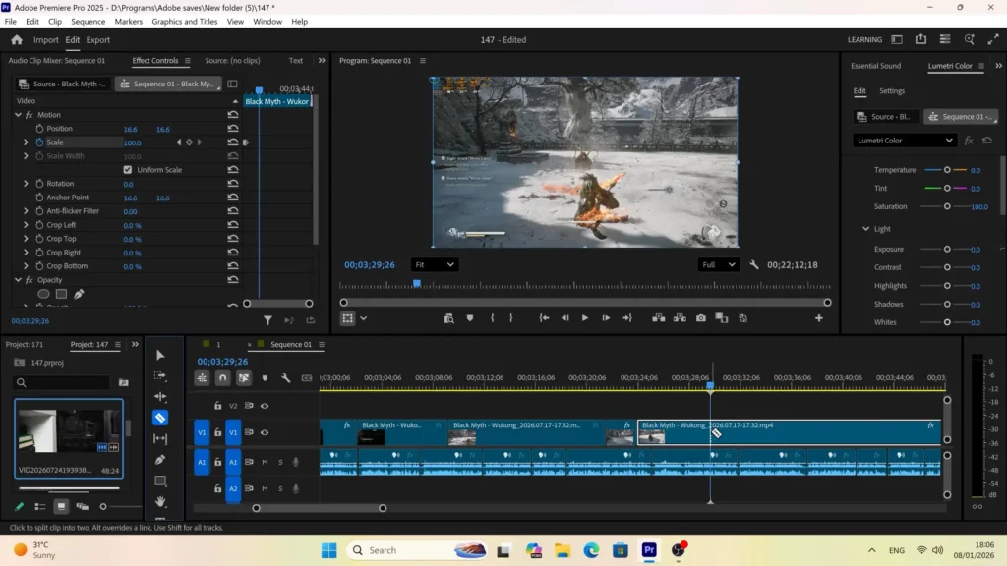Toggle Snap in timeline
The height and width of the screenshot is (566, 1007).
tap(223, 378)
